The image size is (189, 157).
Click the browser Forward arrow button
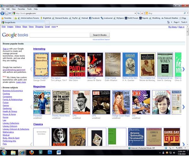pyautogui.click(x=7, y=13)
